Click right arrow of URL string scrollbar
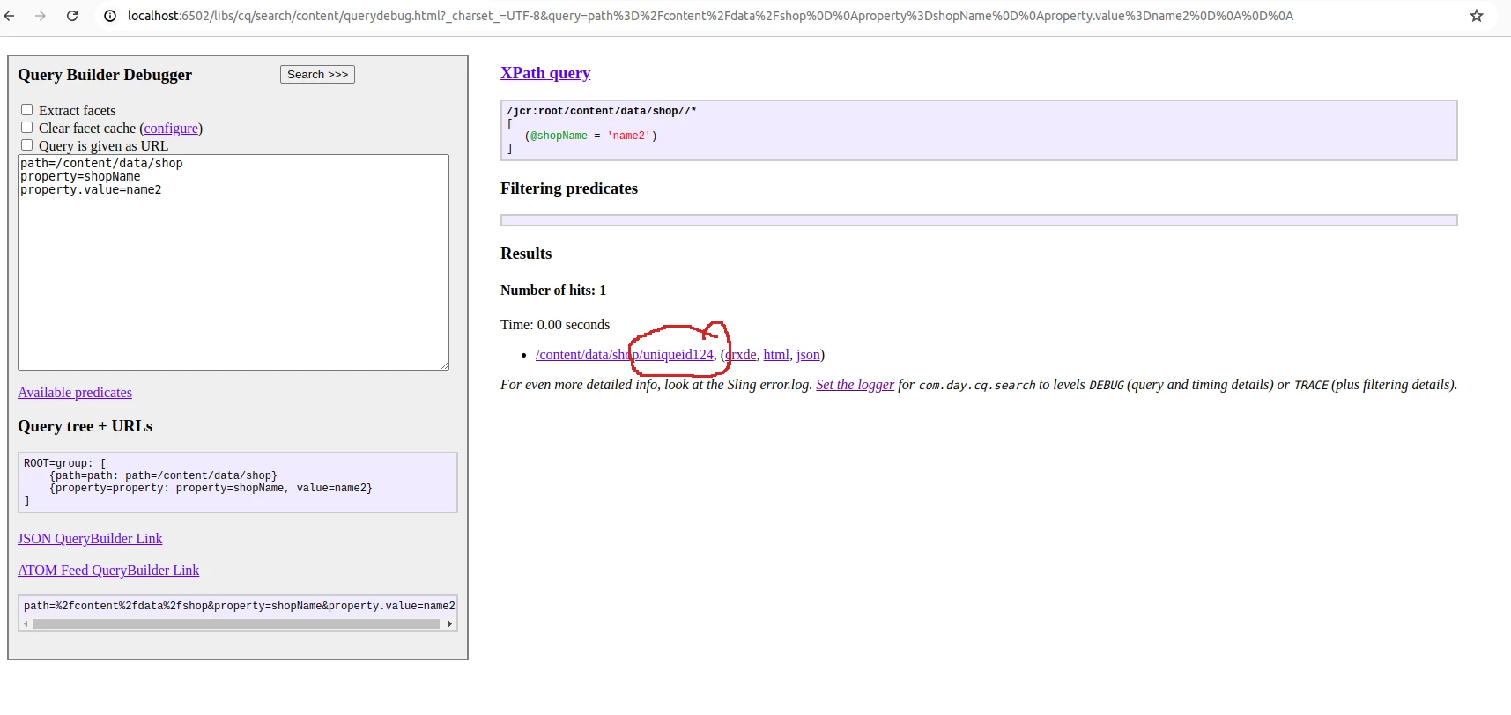 point(450,623)
